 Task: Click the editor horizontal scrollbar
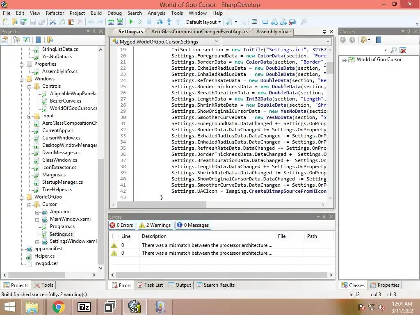162,205
